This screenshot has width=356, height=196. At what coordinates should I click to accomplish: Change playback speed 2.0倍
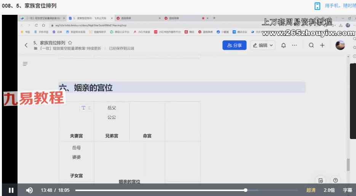coord(329,190)
